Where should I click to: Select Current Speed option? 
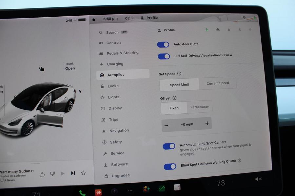point(218,83)
